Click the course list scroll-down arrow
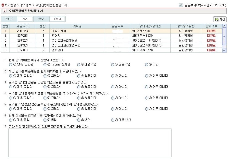 pos(224,50)
